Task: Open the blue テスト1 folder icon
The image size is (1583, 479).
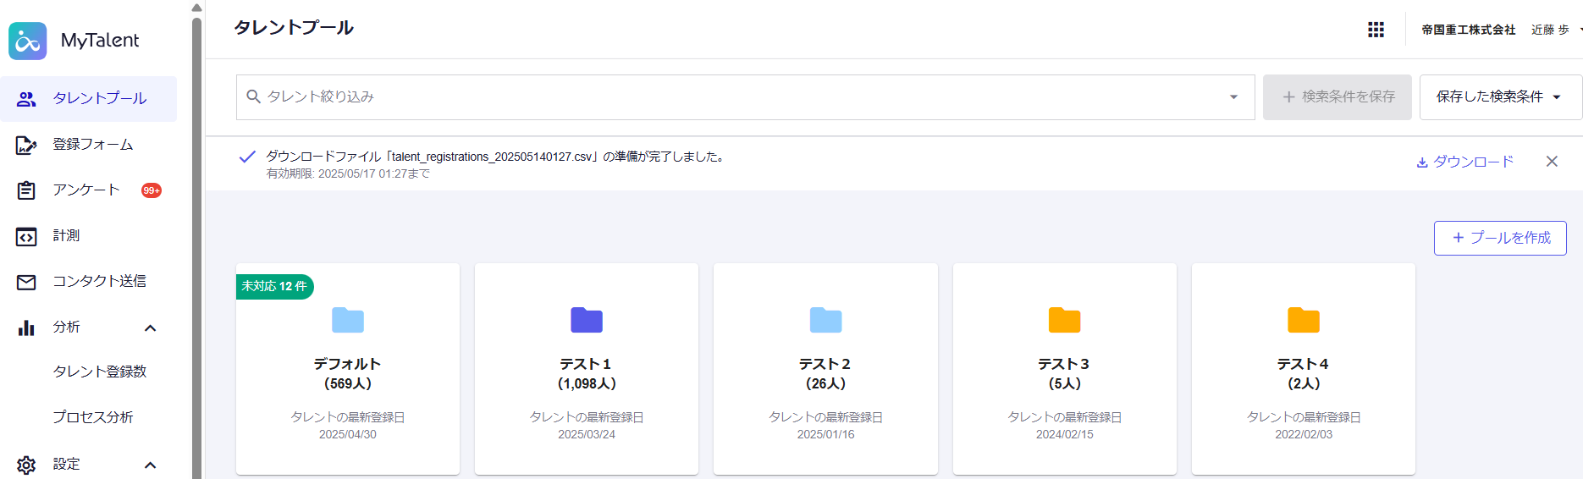Action: 586,320
